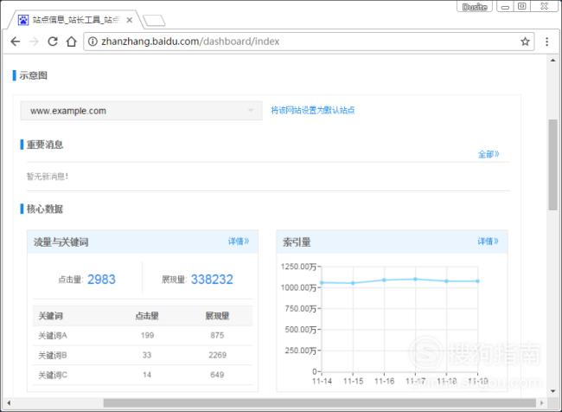Select the 关键词B row label

[53, 355]
